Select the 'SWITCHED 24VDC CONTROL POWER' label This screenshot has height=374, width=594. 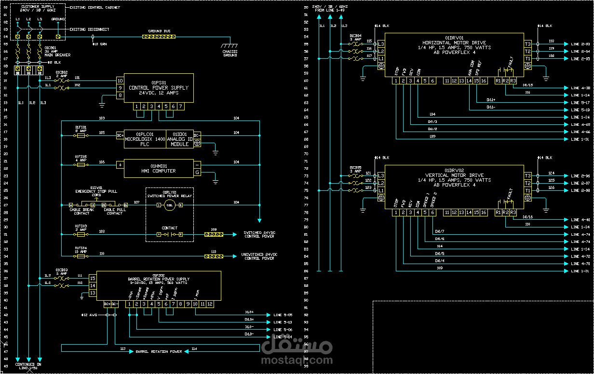[259, 235]
